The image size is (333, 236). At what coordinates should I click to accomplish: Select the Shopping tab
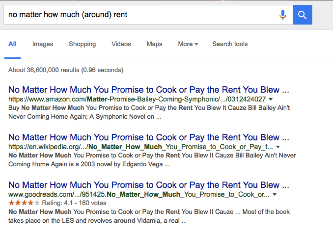click(82, 44)
